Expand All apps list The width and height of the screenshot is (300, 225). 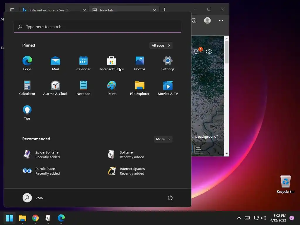[161, 45]
